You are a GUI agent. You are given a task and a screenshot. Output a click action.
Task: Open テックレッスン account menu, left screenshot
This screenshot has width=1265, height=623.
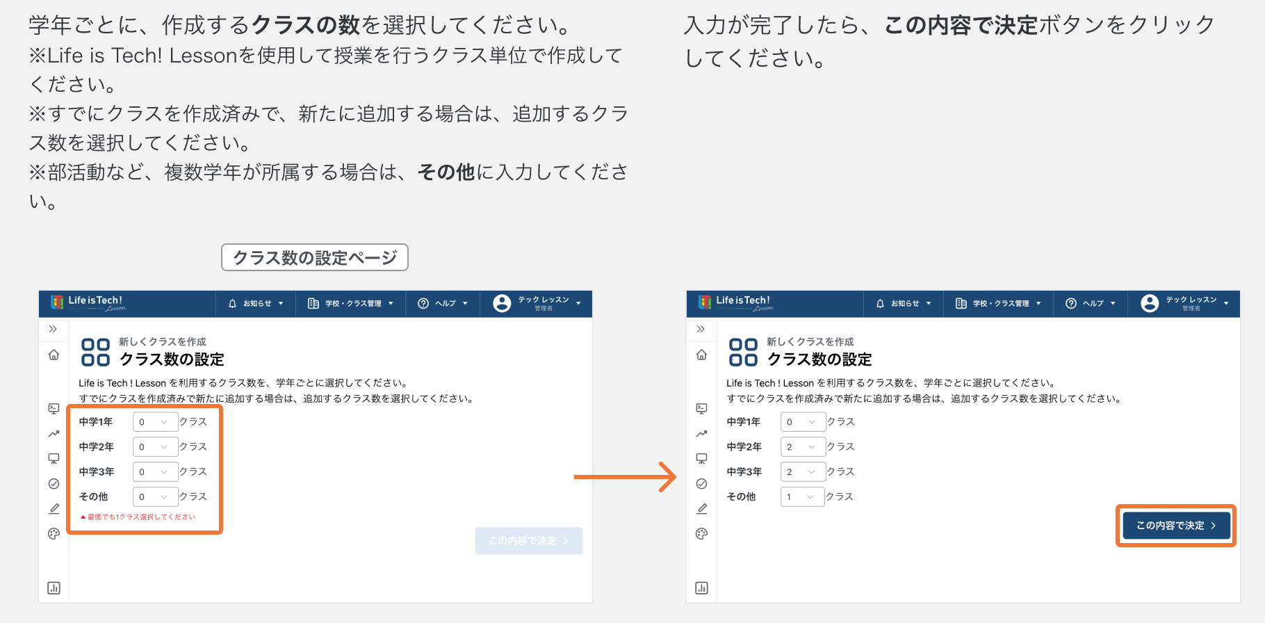click(537, 304)
